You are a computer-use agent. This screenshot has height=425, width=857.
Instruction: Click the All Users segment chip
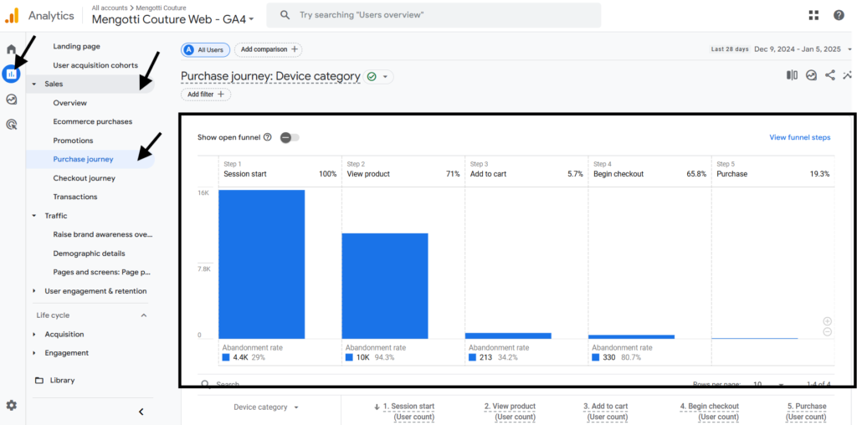(206, 49)
